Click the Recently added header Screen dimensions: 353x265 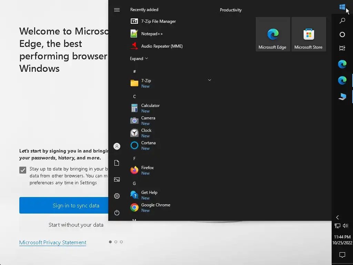tap(144, 10)
